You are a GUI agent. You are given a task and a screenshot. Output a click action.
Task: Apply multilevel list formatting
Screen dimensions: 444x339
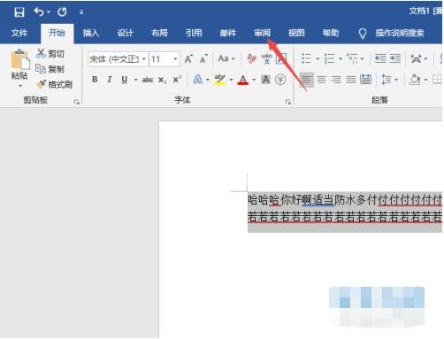pyautogui.click(x=352, y=58)
